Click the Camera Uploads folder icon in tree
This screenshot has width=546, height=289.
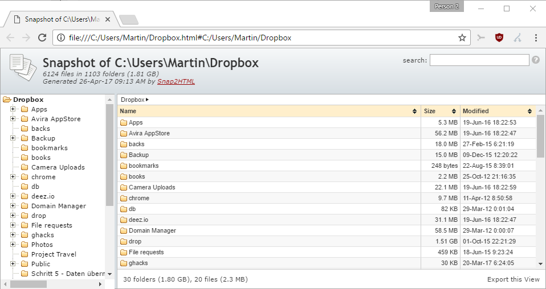tap(25, 167)
